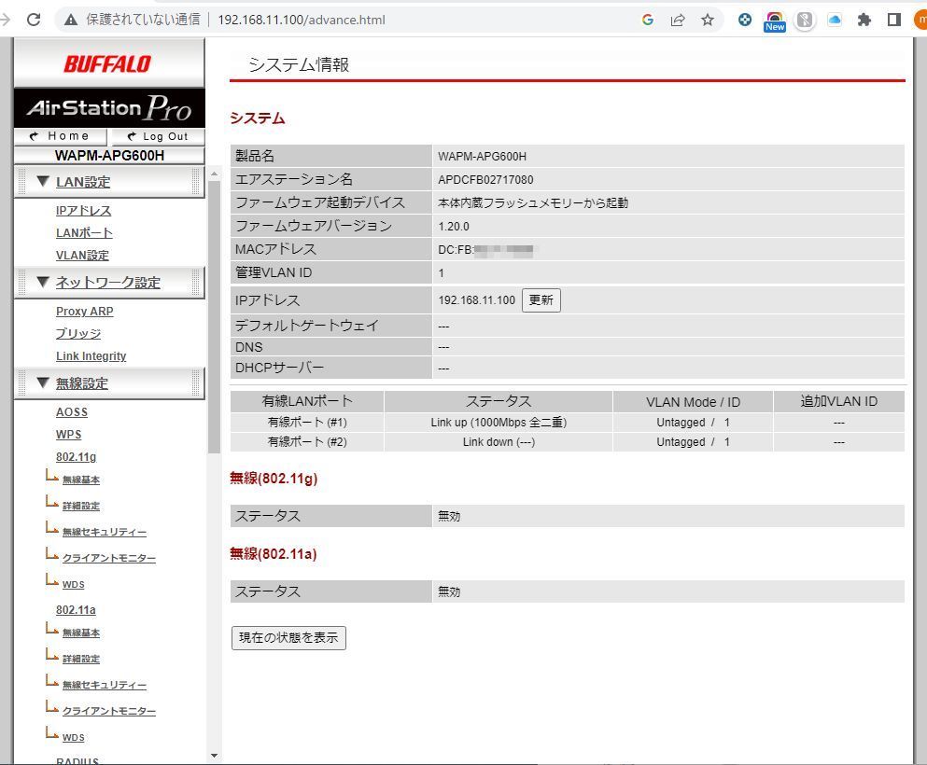Click 192.168.11.100 IP address value
927x765 pixels.
point(476,300)
